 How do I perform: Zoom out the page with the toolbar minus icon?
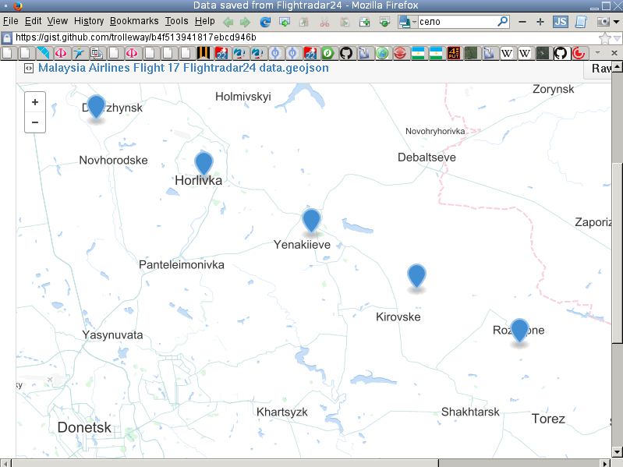(x=522, y=22)
